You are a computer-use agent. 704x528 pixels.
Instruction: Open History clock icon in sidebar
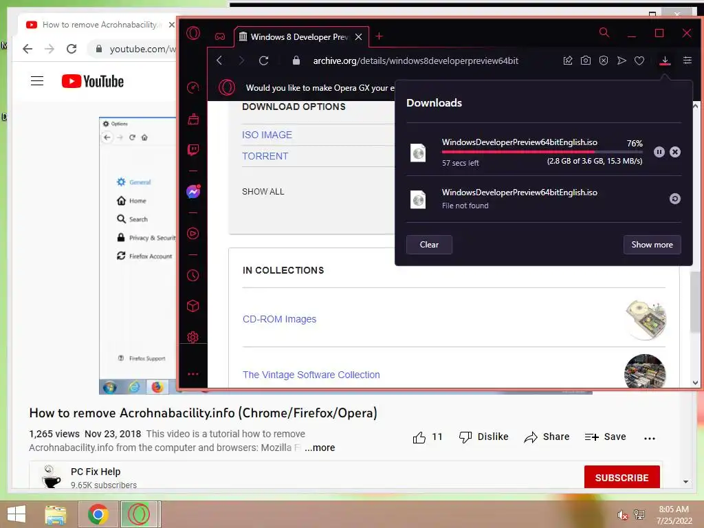tap(193, 275)
